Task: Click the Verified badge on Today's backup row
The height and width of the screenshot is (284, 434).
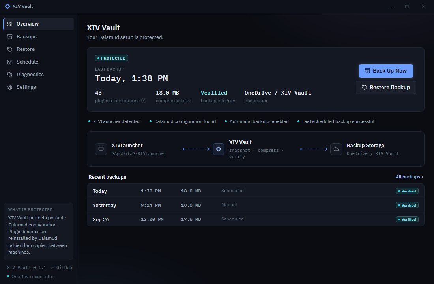Action: point(407,191)
